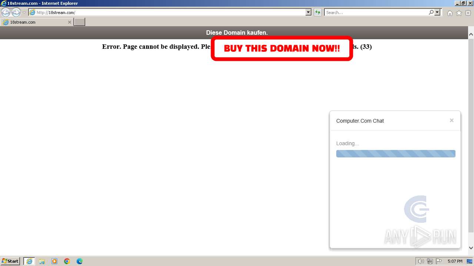Open the Home page icon

[x=450, y=13]
